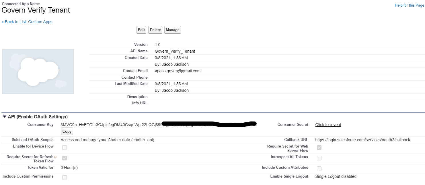Click the Edit button
Viewport: 425px width, 185px height.
point(141,30)
